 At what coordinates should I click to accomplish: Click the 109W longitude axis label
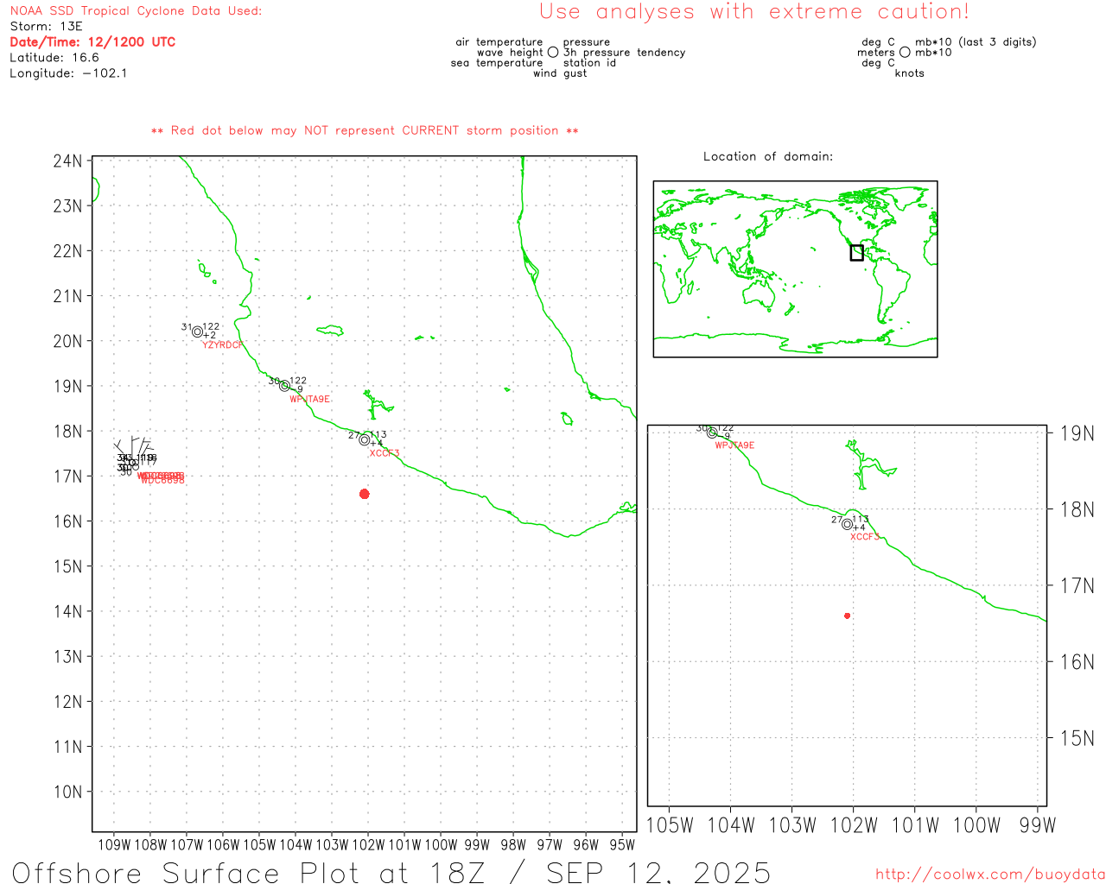coord(114,845)
